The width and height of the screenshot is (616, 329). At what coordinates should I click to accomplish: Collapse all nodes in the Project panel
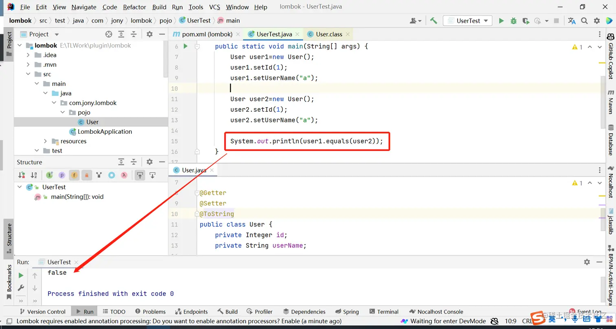point(134,34)
